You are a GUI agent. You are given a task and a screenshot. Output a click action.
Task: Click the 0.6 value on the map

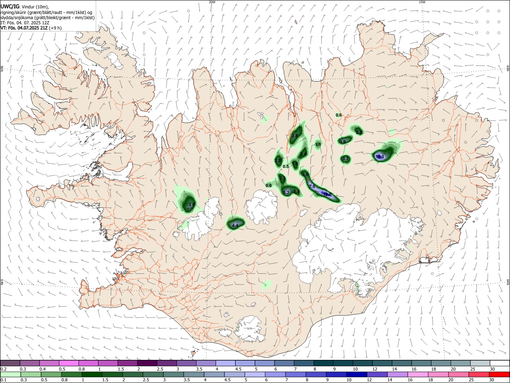point(339,115)
